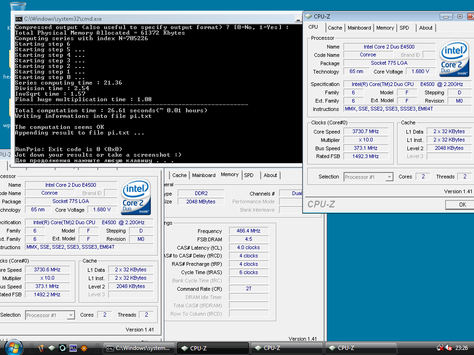The width and height of the screenshot is (474, 355).
Task: Click the memory Size 2048 MBytes field
Action: click(201, 202)
